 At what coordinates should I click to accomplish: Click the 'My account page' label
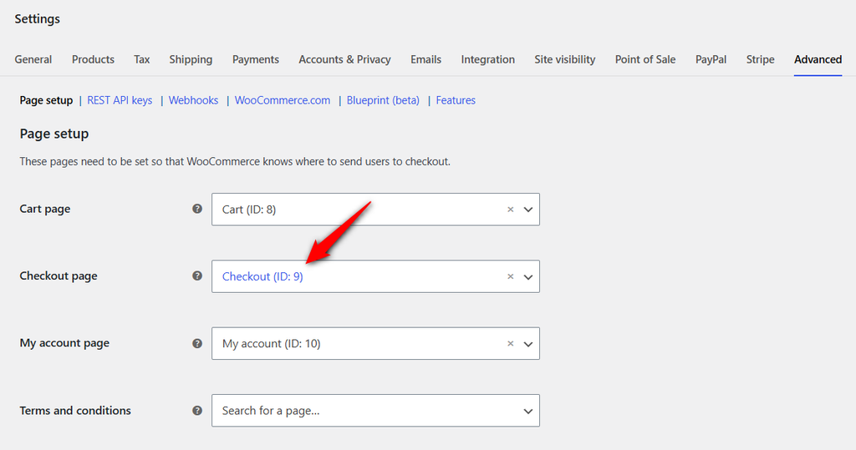[x=64, y=343]
